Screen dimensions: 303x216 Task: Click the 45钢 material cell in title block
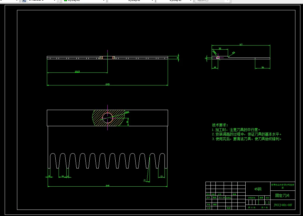[258, 189]
